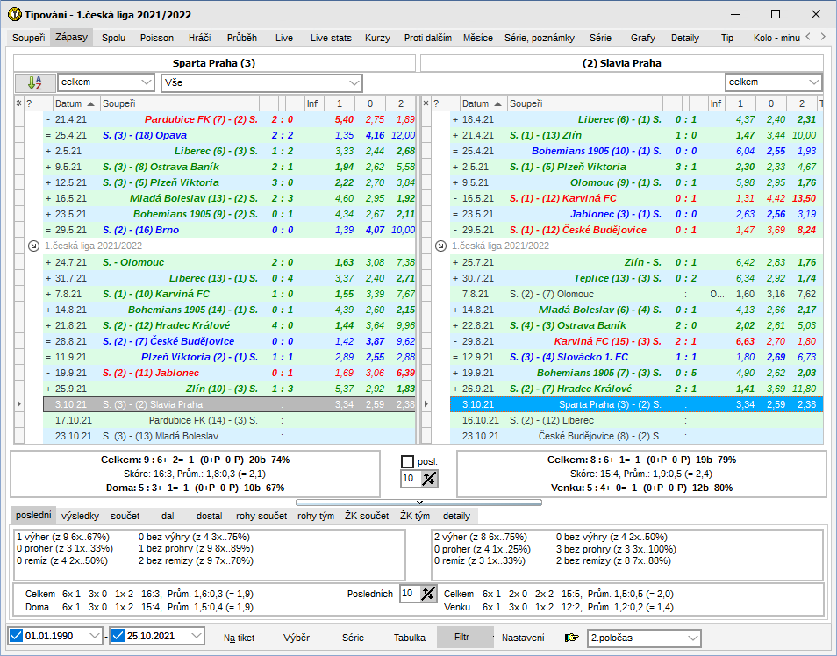837x656 pixels.
Task: Open the Série, poznámky tab
Action: pyautogui.click(x=540, y=38)
